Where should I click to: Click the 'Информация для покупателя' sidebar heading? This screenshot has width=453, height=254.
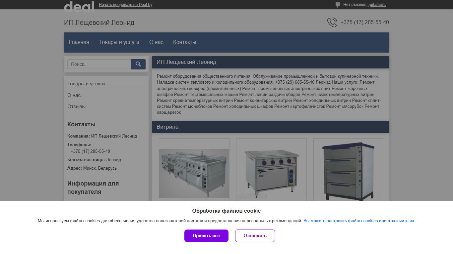tap(93, 188)
